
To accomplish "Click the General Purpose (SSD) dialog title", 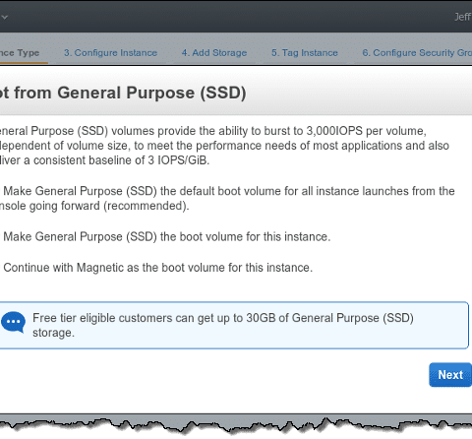I will [x=123, y=93].
